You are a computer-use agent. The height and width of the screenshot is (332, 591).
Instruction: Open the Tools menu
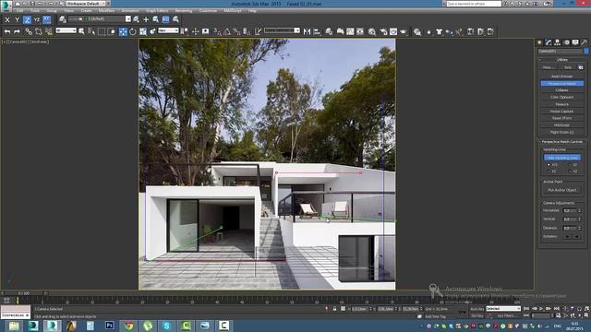point(35,11)
